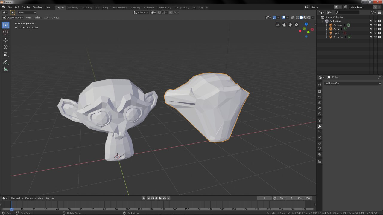This screenshot has width=383, height=215.
Task: Open Scene properties tab
Action: (x=320, y=108)
